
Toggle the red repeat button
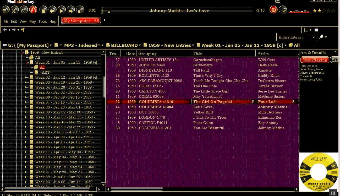point(33,10)
